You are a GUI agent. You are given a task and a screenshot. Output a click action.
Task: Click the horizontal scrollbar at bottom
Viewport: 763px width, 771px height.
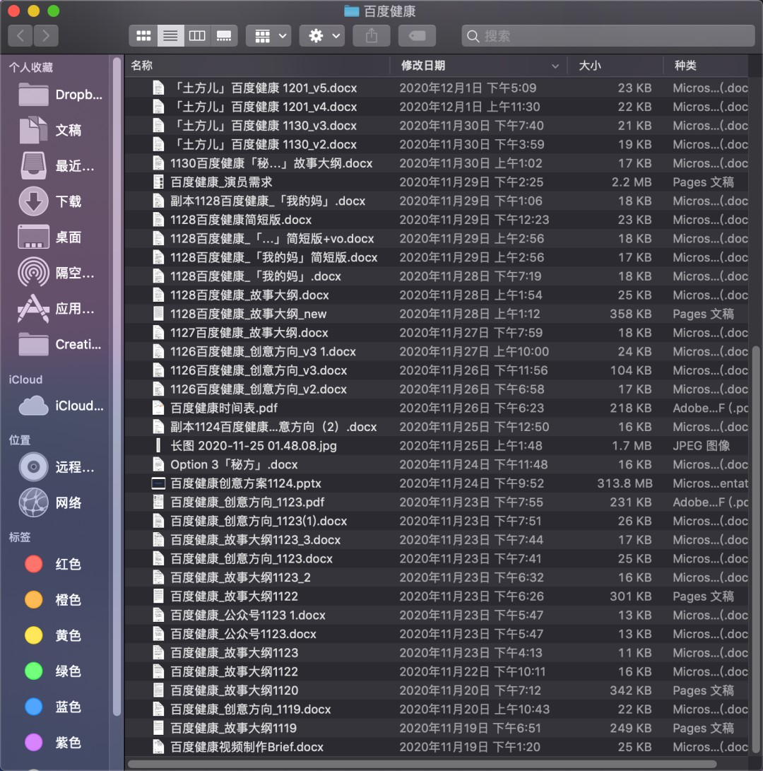click(422, 764)
